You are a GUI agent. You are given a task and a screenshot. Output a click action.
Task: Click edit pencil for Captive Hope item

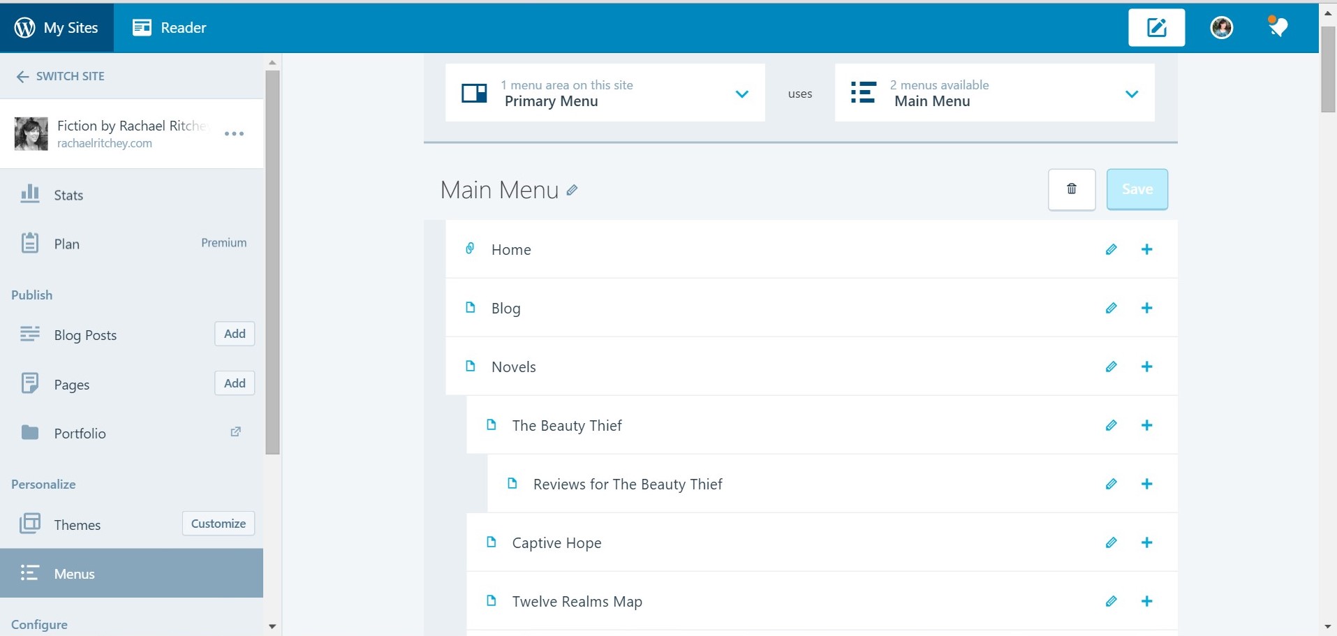1111,543
